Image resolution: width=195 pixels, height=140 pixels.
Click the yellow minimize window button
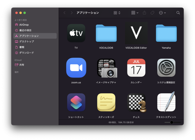click(21, 13)
